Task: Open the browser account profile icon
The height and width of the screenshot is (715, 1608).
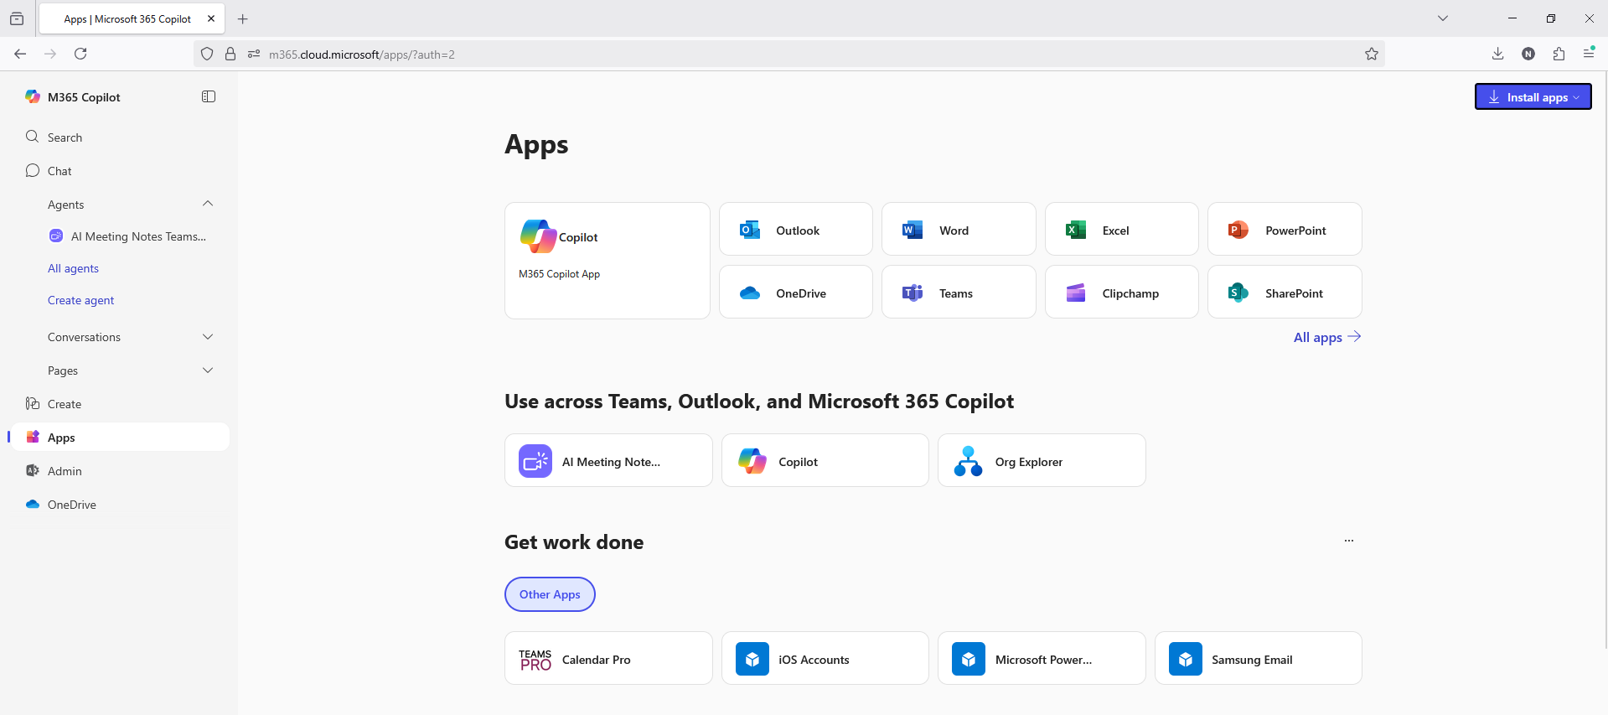Action: point(1528,54)
